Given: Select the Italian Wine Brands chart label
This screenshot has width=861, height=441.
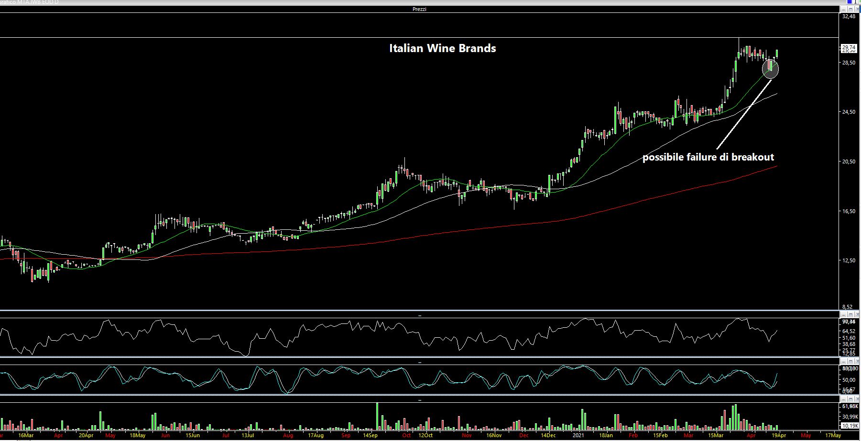Looking at the screenshot, I should pos(443,48).
